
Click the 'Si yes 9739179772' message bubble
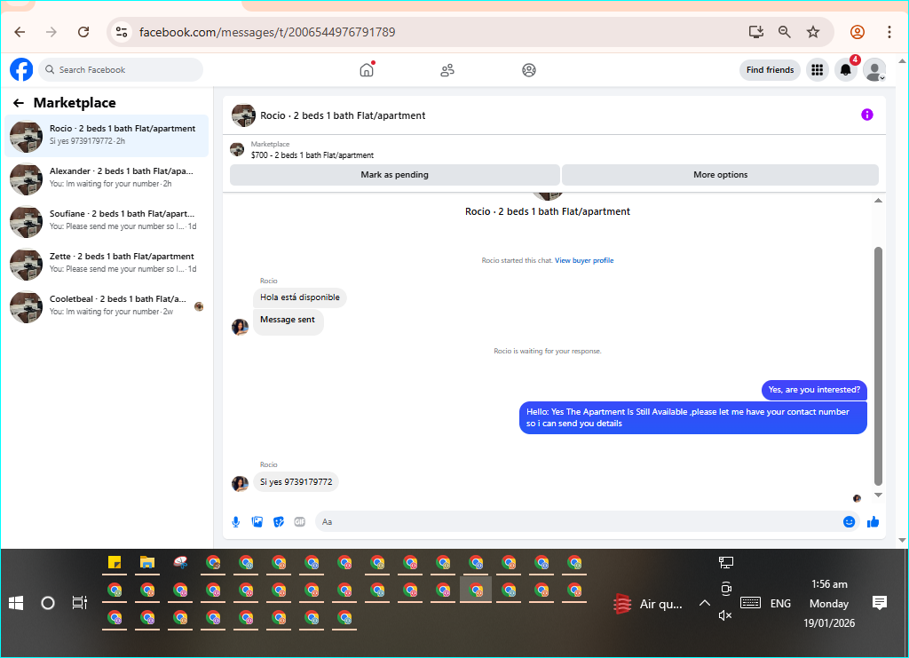296,482
